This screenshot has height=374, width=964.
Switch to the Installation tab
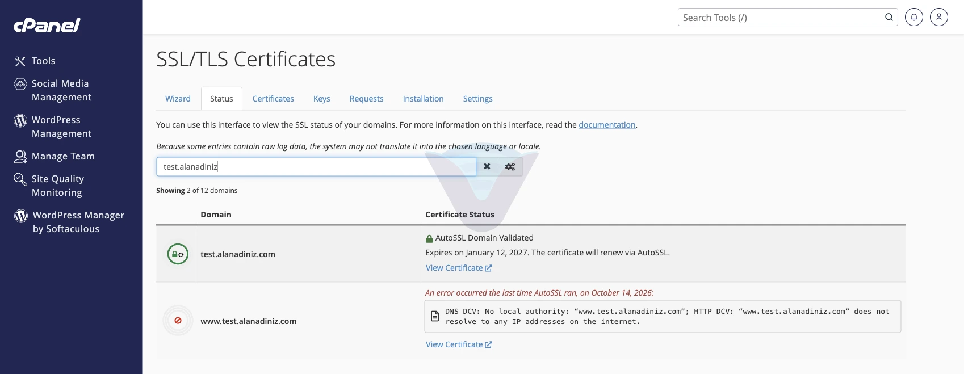423,99
